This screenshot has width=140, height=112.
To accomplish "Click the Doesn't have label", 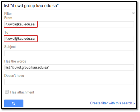I will pyautogui.click(x=14, y=76).
